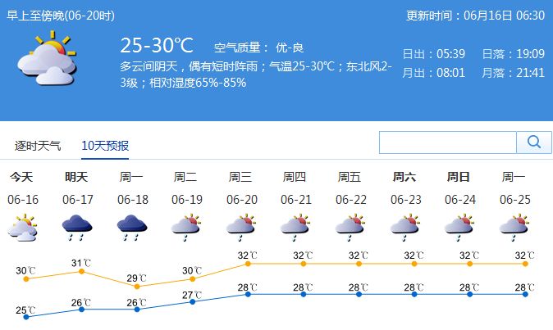Select the 今天 day column header
Image resolution: width=553 pixels, height=330 pixels.
22,177
